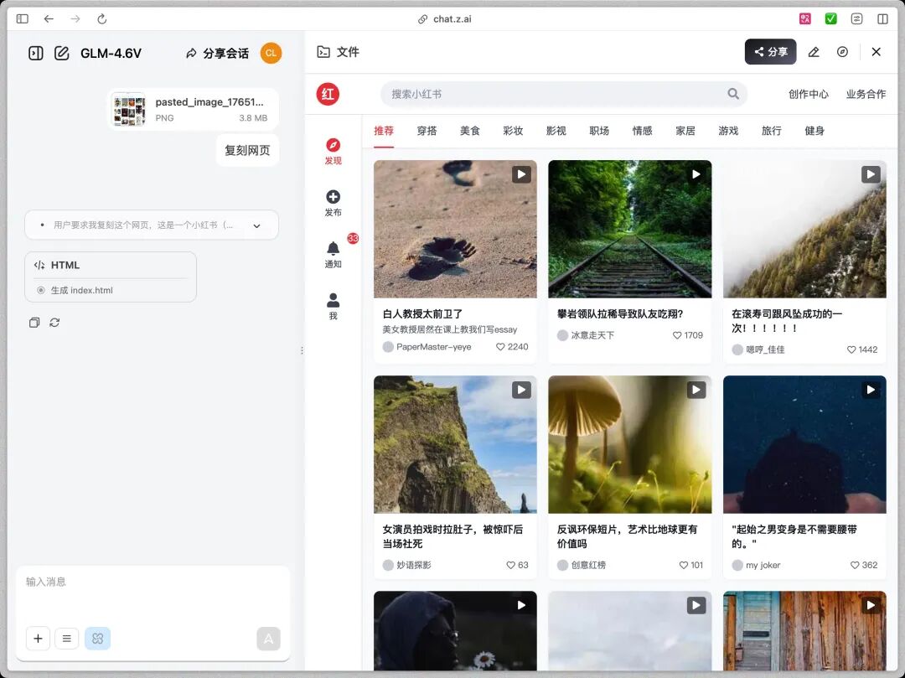Click the 我 (Me) profile icon

point(333,300)
